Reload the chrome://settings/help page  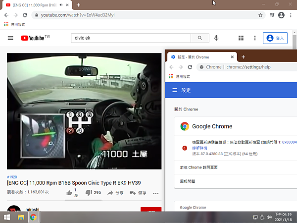coord(190,67)
